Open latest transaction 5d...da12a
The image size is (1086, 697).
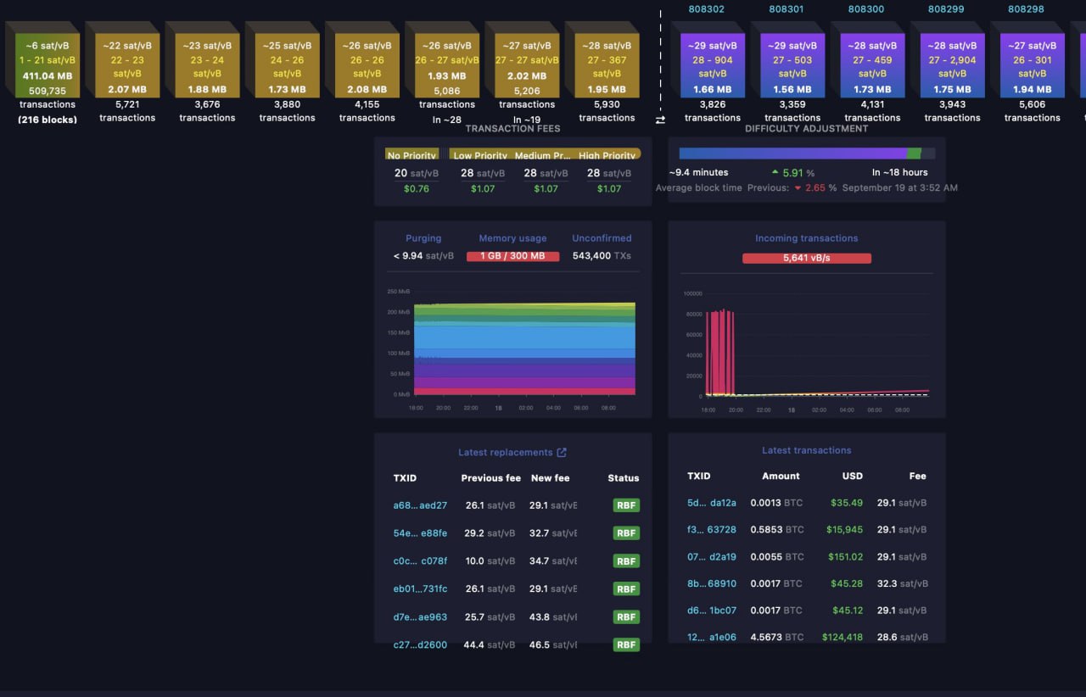(712, 503)
